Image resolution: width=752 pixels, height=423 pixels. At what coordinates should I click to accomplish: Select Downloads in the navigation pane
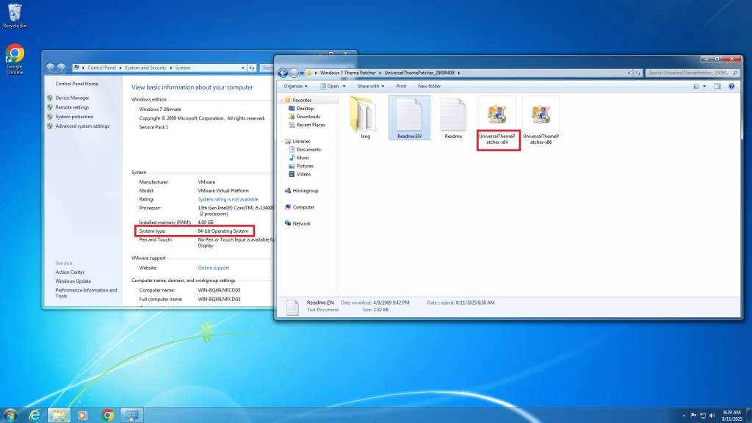[x=308, y=117]
